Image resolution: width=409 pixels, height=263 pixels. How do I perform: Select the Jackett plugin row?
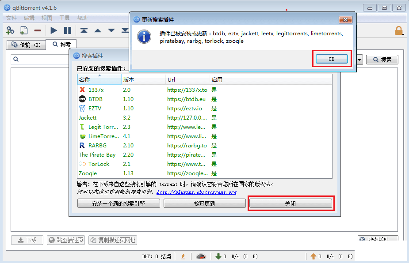point(88,118)
